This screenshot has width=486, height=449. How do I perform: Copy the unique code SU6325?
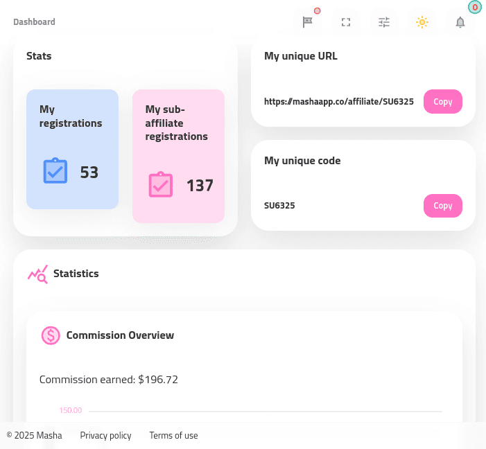point(442,205)
